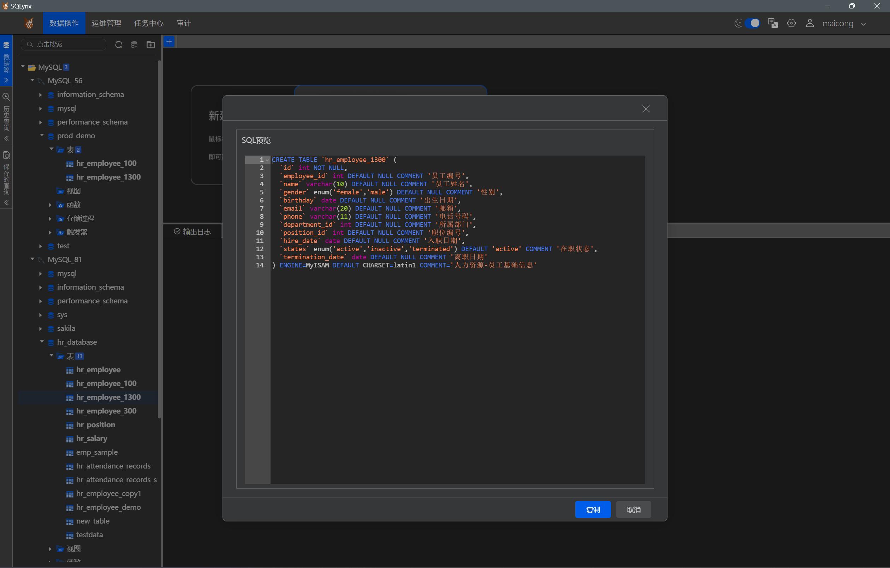
Task: Open the settings gear icon
Action: tap(791, 23)
